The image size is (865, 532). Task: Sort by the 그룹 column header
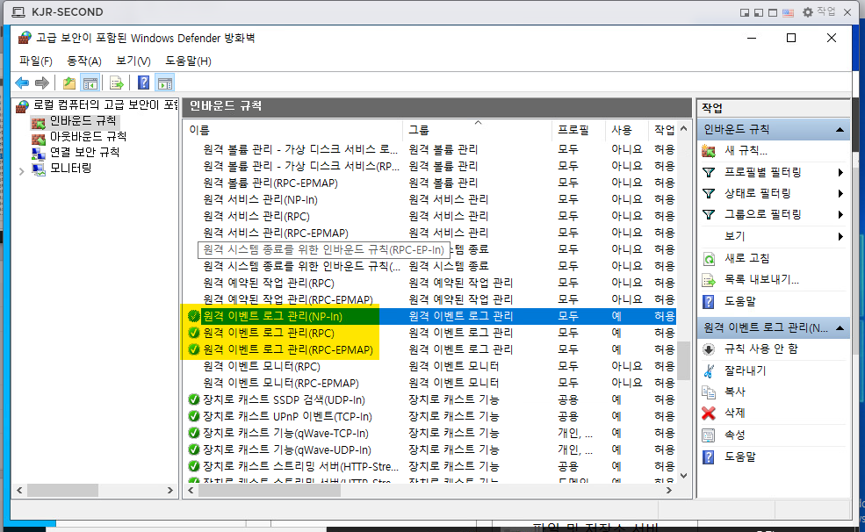[477, 130]
